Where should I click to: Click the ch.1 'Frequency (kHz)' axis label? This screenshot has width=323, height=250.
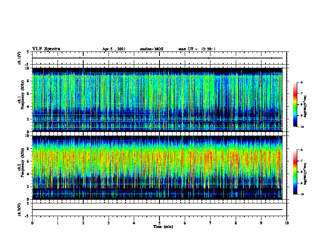click(22, 95)
